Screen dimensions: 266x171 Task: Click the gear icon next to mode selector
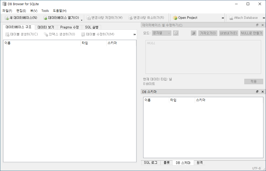[x=176, y=33]
